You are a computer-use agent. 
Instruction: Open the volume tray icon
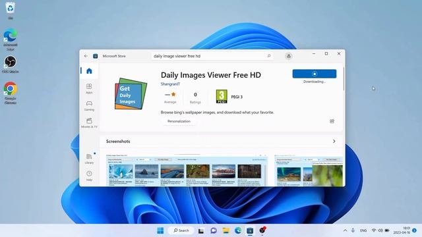coord(380,230)
